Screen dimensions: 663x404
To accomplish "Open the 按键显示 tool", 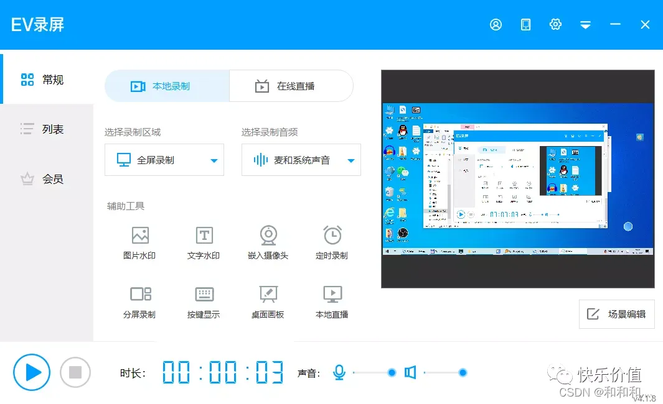I will coord(204,302).
